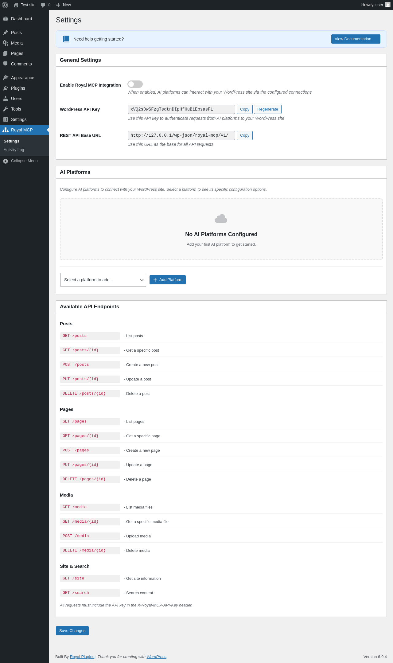
Task: Click the View Documentation button
Action: 356,39
